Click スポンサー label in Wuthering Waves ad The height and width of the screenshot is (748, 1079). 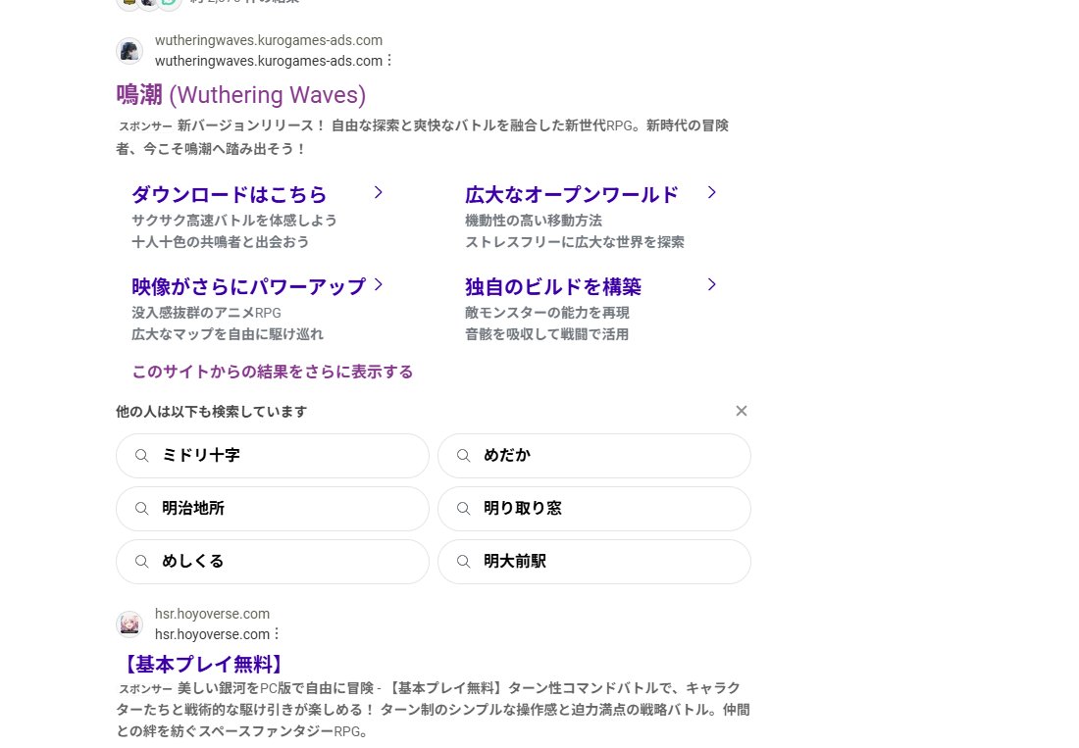click(x=145, y=126)
